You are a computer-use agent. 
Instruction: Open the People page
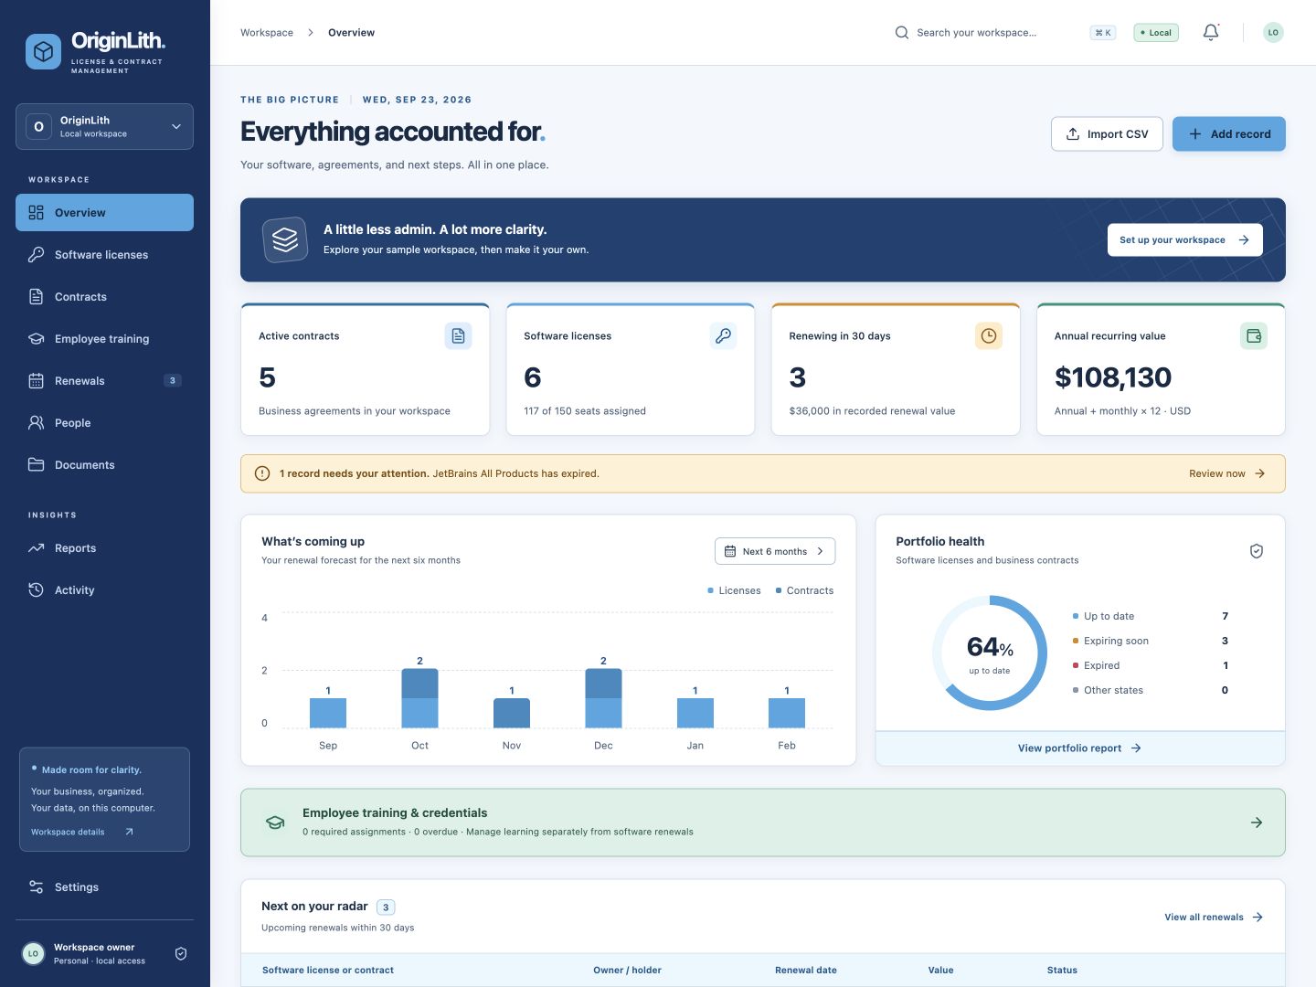click(x=104, y=422)
